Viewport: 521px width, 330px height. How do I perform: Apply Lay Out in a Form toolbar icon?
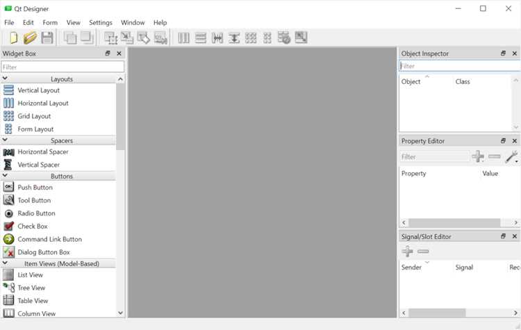[267, 38]
